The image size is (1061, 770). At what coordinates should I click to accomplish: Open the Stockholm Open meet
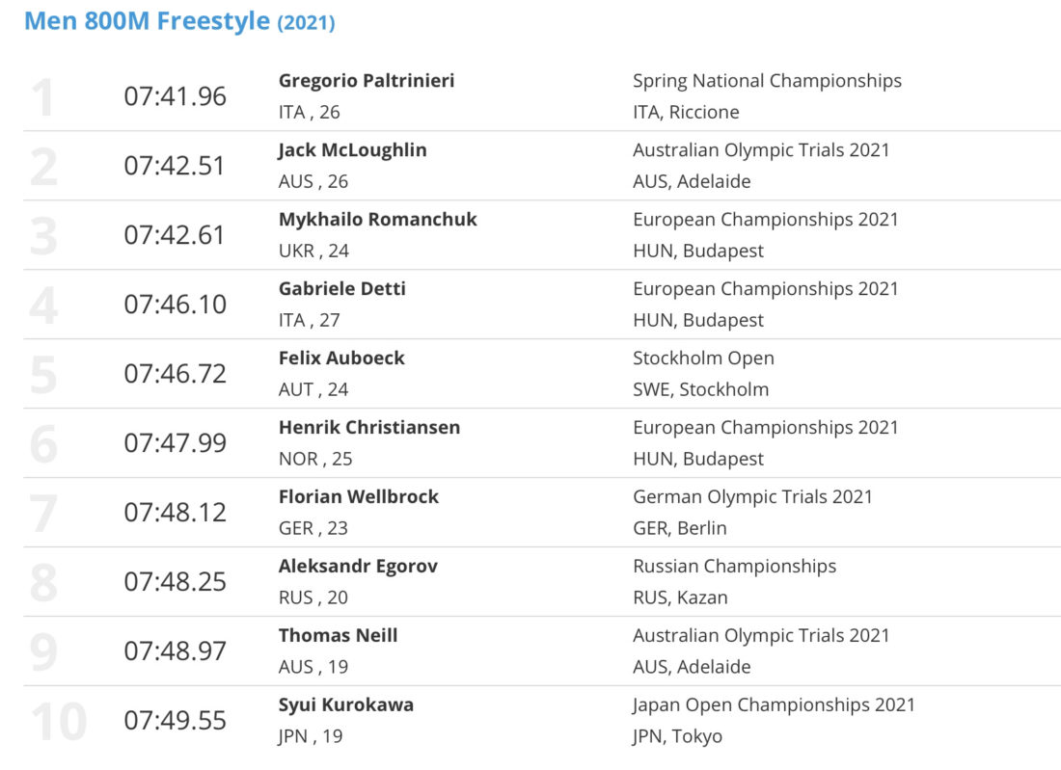(703, 358)
